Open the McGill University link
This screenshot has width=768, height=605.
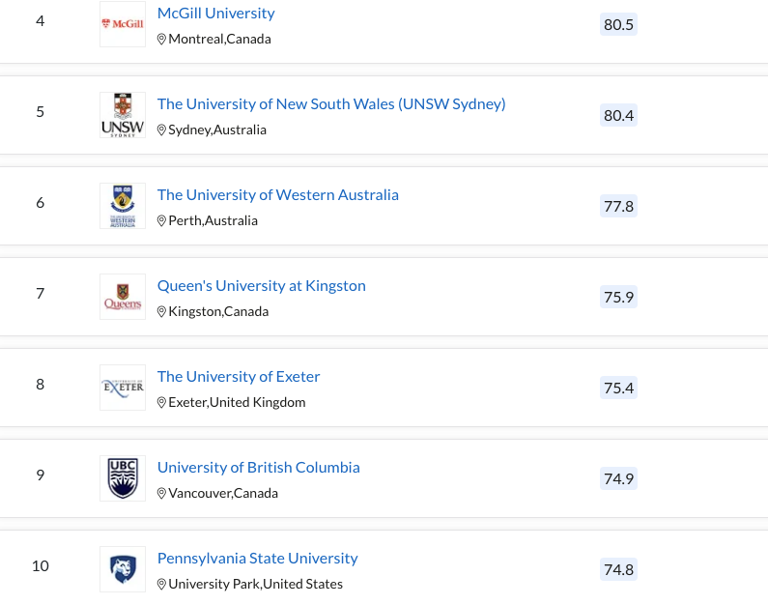pos(215,14)
